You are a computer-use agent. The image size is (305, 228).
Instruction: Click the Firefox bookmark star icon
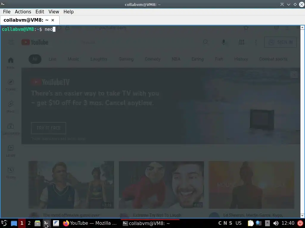[x=246, y=28]
